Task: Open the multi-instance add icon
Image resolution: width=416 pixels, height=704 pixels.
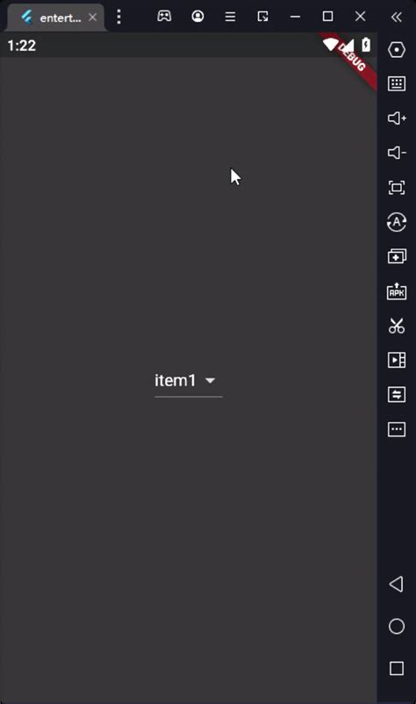Action: coord(397,256)
